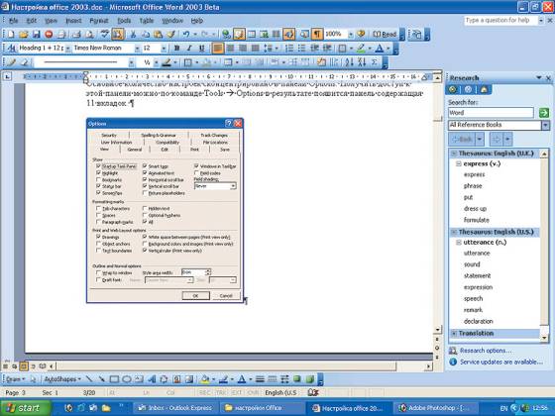
Task: Click the Fill Color bucket in Drawing toolbar
Action: click(x=204, y=379)
